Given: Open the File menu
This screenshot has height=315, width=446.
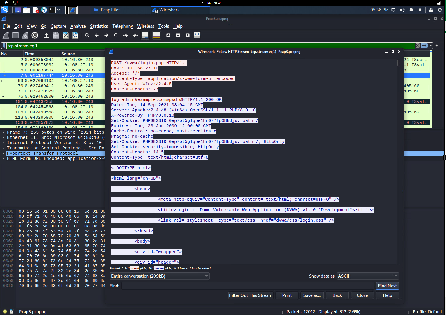Looking at the screenshot, I should click(6, 26).
